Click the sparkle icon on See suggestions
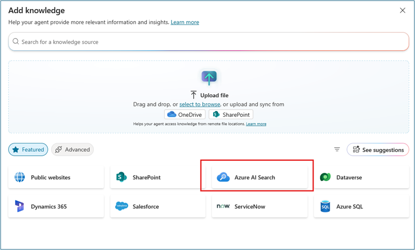This screenshot has height=250, width=415. [356, 150]
